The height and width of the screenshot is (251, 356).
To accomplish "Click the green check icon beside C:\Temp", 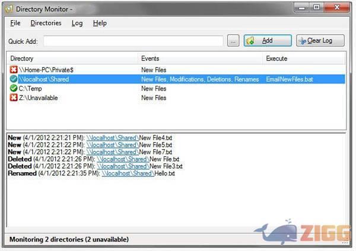I will tap(14, 88).
